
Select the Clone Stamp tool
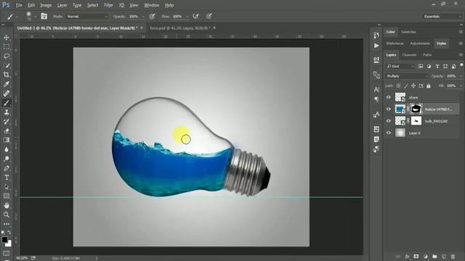[7, 112]
